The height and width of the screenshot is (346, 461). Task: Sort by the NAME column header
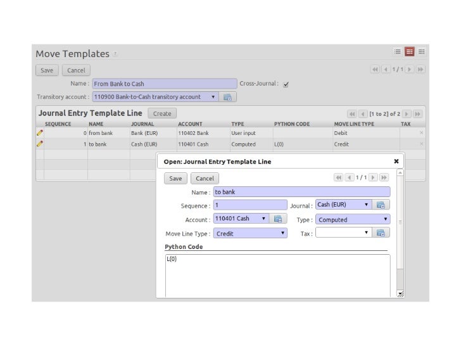(96, 124)
